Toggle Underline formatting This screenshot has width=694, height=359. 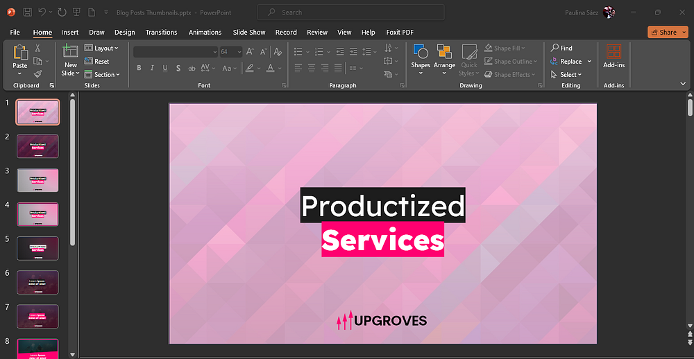coord(165,68)
